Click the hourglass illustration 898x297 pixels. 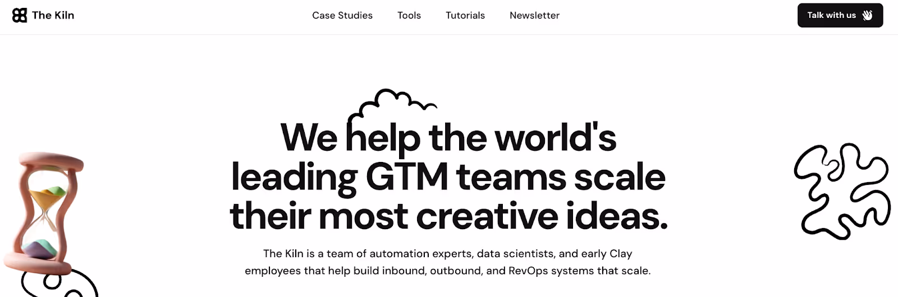[43, 213]
